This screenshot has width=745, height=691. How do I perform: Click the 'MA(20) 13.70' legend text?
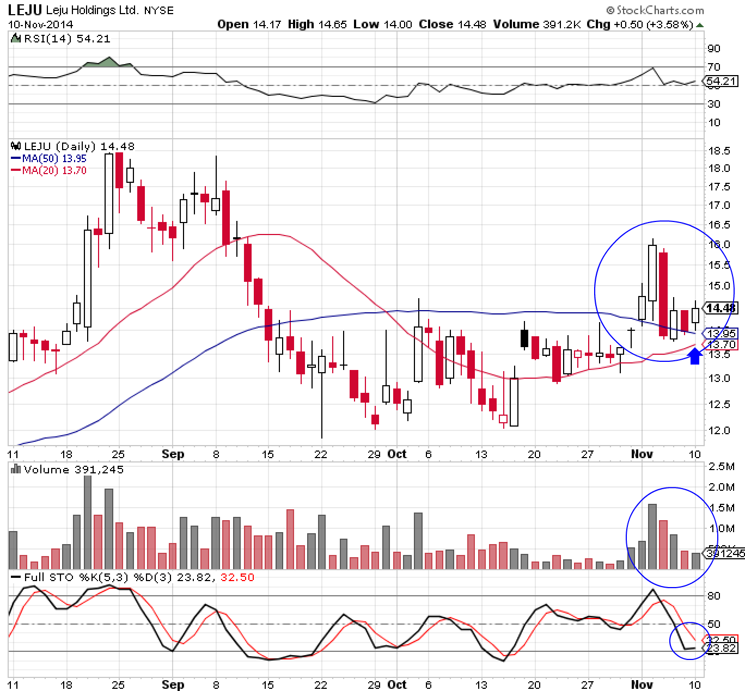tap(54, 170)
